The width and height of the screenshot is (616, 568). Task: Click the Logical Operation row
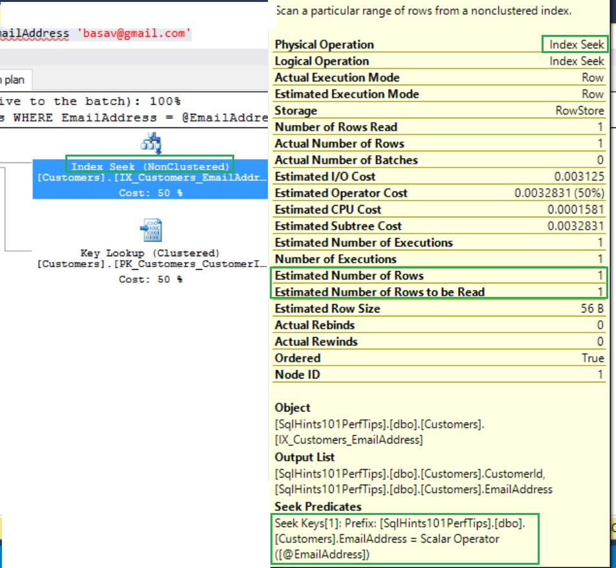[439, 61]
